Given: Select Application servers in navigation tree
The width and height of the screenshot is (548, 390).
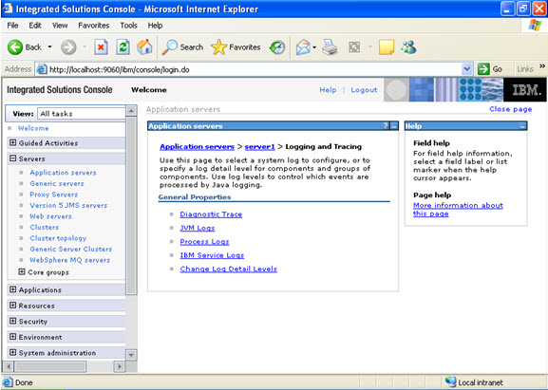Looking at the screenshot, I should click(63, 173).
